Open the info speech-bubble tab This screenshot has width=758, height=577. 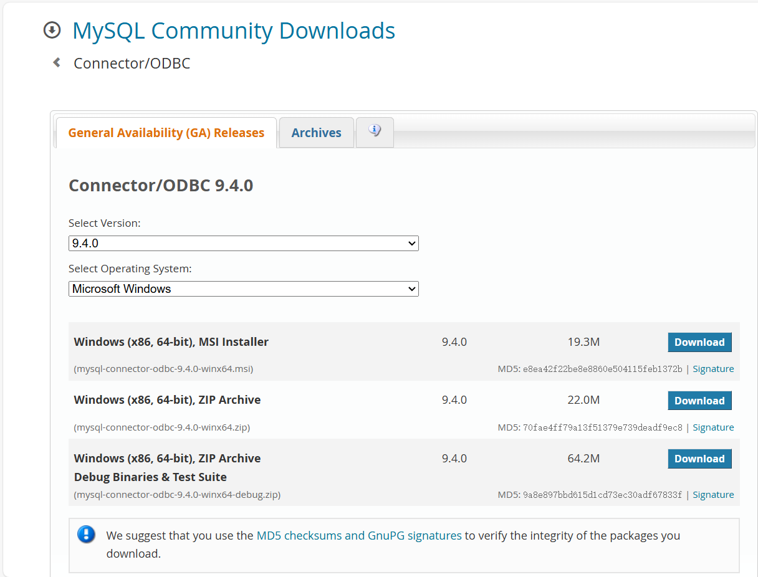coord(374,132)
